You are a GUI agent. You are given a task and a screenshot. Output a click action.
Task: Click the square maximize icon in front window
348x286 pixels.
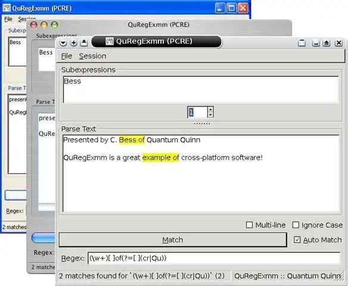302,42
